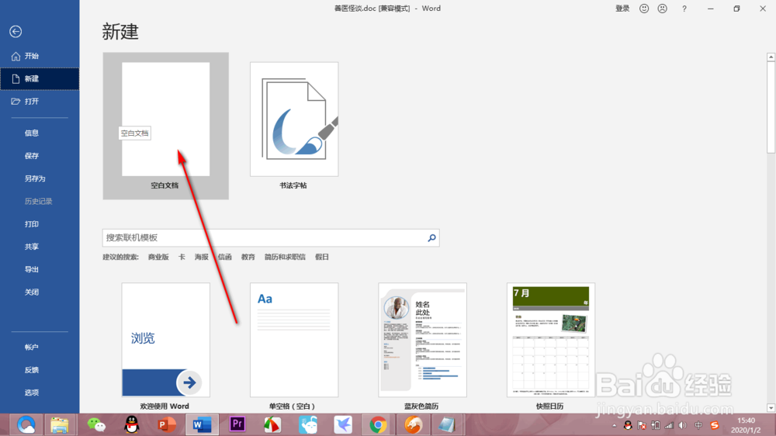
Task: Click the Sogou input tray icon
Action: pyautogui.click(x=714, y=425)
